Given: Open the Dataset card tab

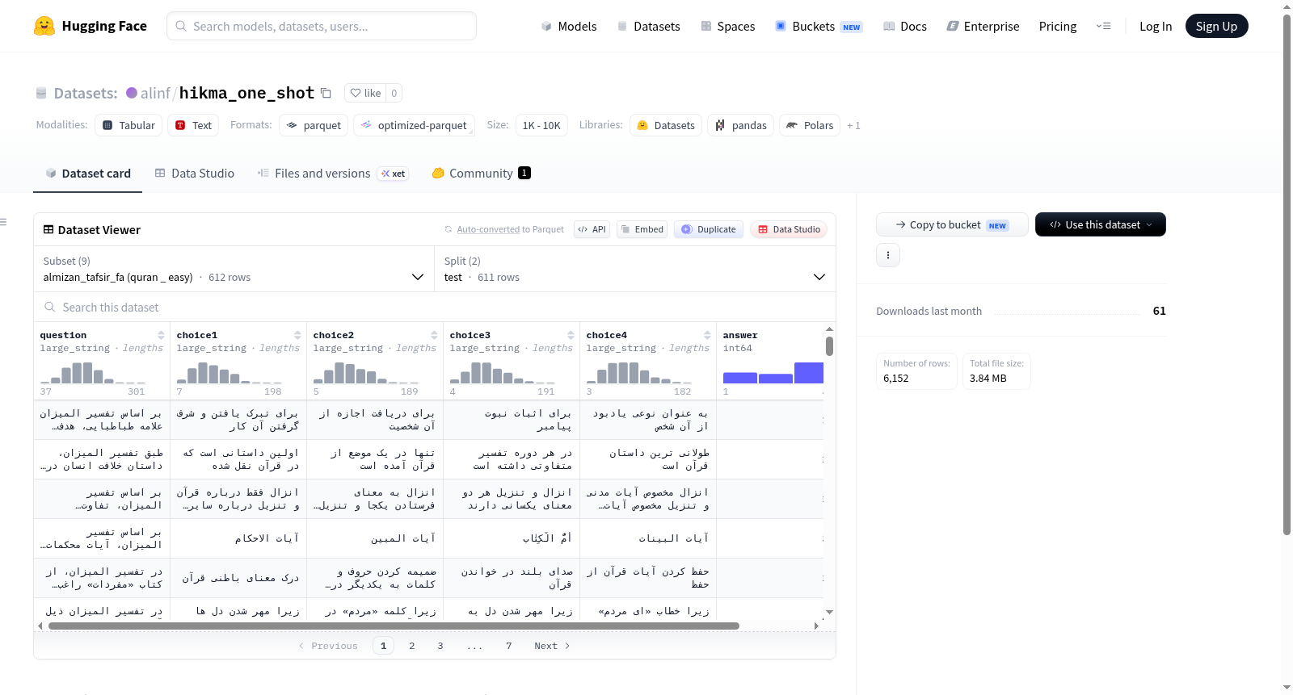Looking at the screenshot, I should [x=87, y=173].
